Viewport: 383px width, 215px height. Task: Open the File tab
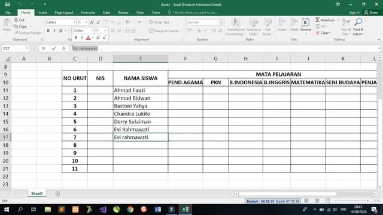coord(8,13)
